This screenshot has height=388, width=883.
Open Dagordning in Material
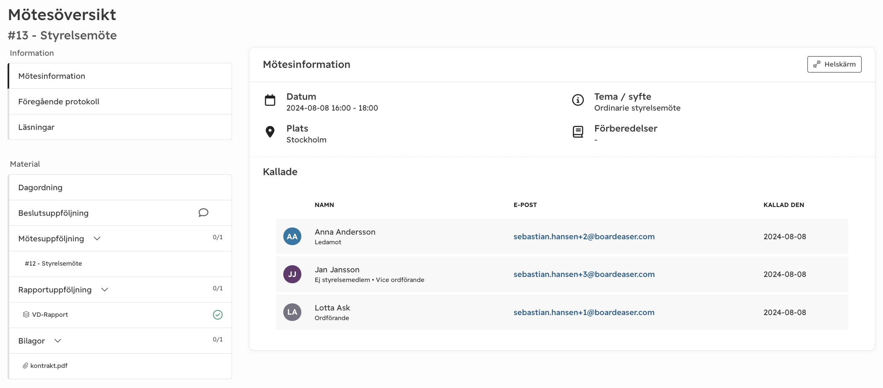(x=120, y=187)
